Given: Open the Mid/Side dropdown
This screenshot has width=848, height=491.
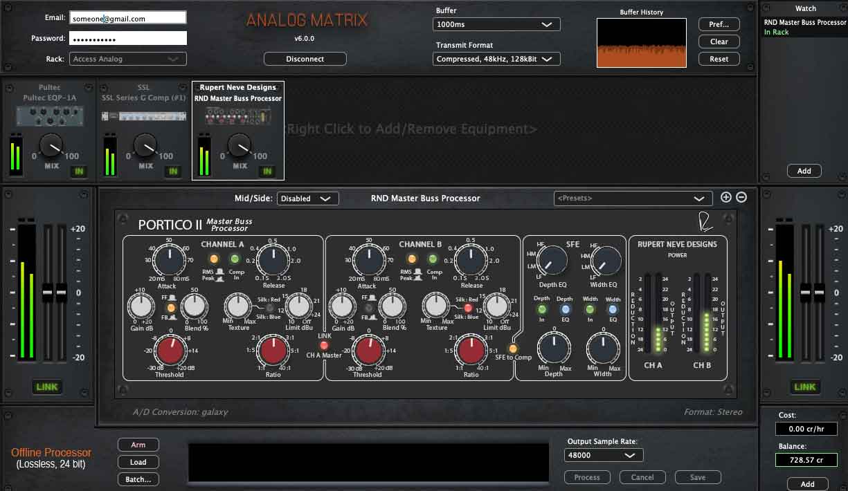Looking at the screenshot, I should [x=307, y=198].
